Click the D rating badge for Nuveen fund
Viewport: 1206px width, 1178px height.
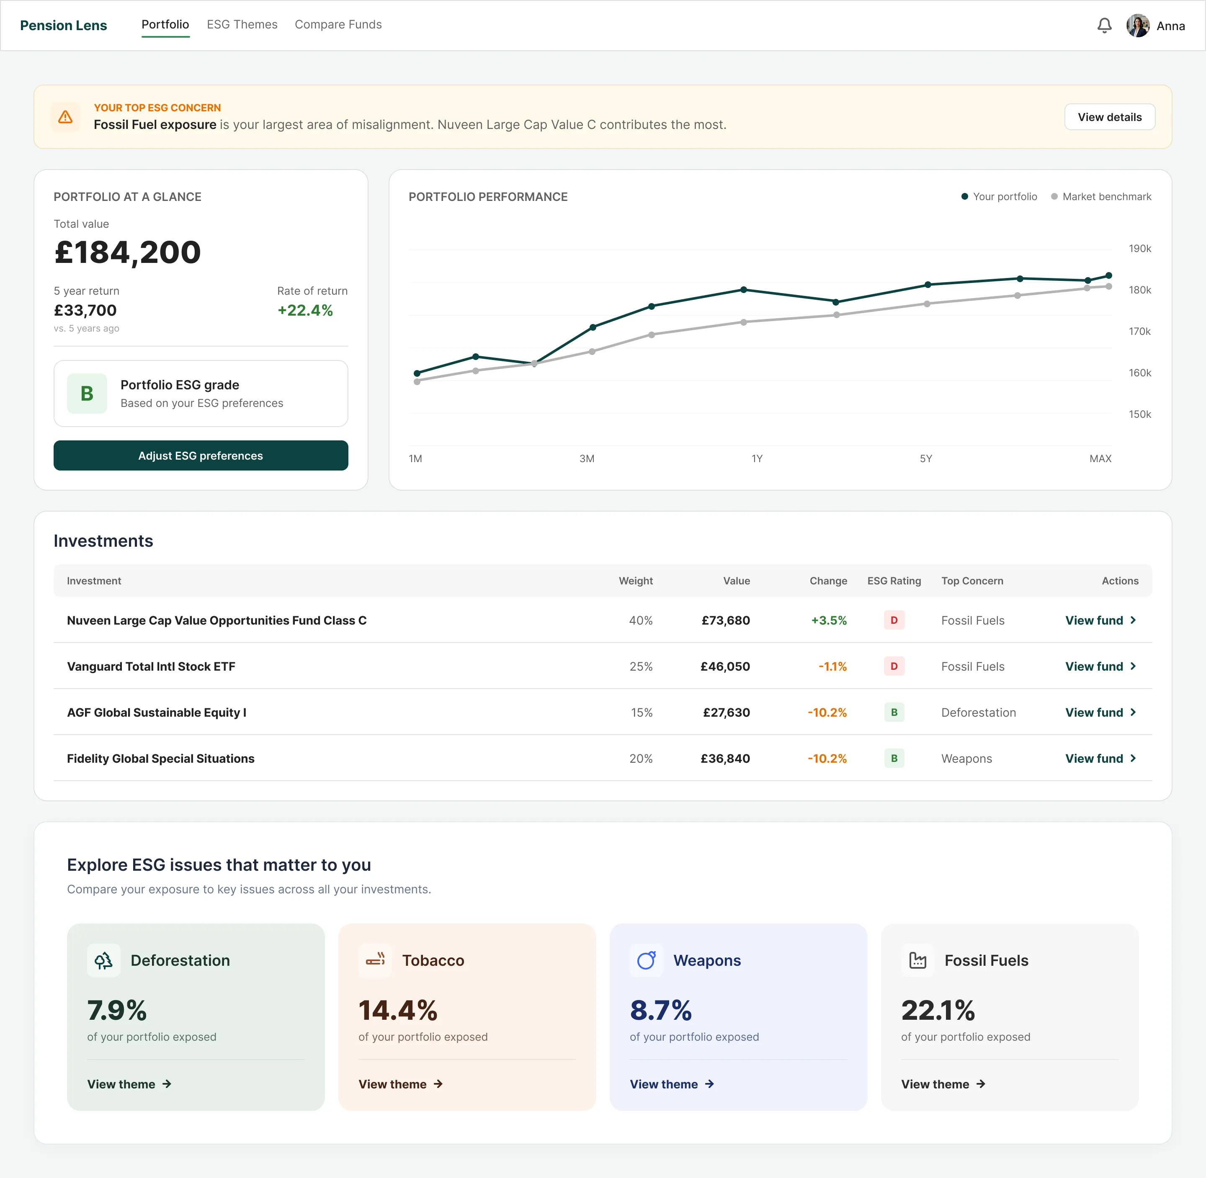click(x=894, y=620)
